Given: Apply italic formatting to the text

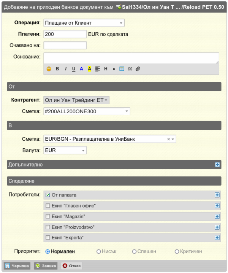Looking at the screenshot, I should [x=66, y=69].
